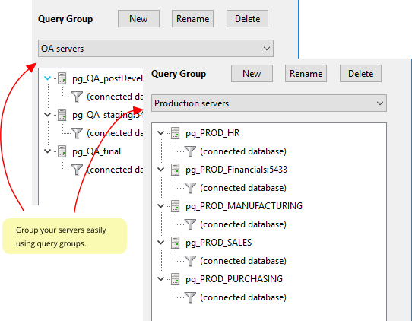Collapse the pg_QA_staging tree node
The width and height of the screenshot is (412, 321).
pos(47,115)
